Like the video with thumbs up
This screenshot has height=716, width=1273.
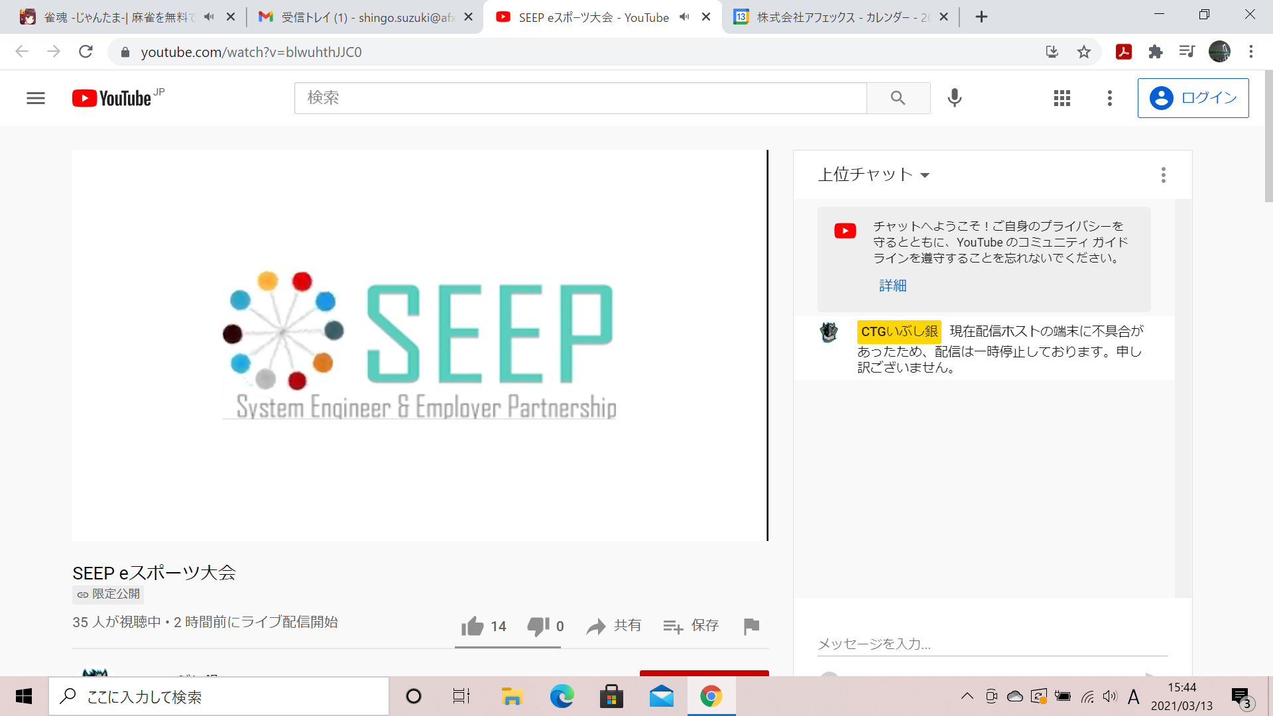click(x=483, y=626)
